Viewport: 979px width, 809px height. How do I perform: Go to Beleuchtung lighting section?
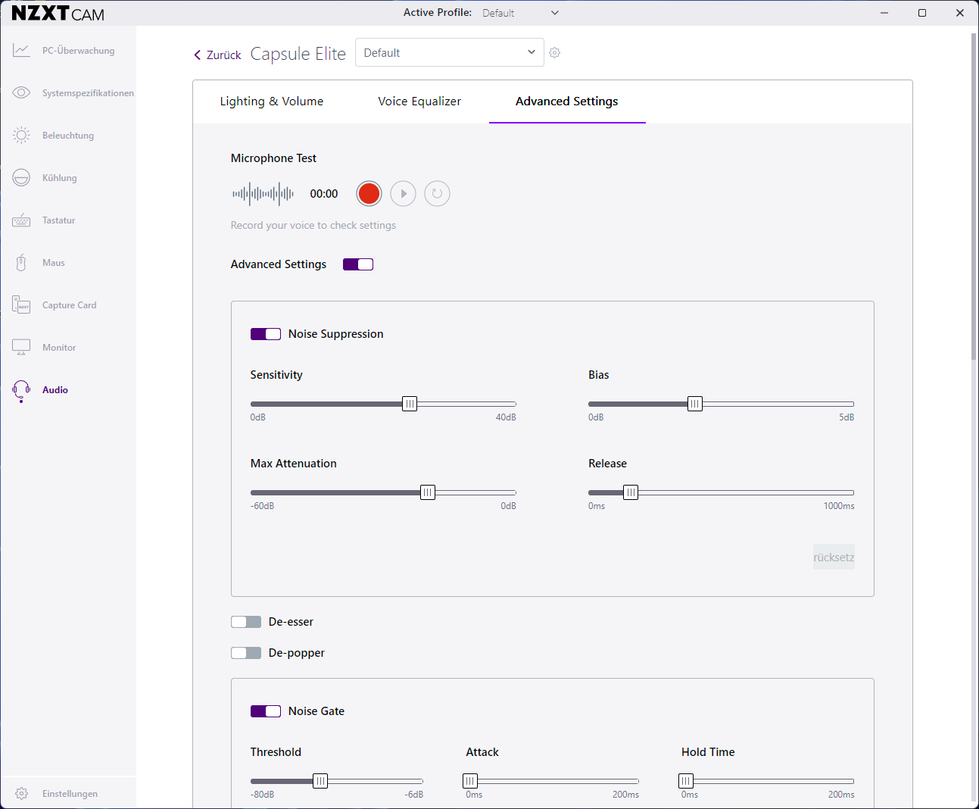pyautogui.click(x=67, y=136)
